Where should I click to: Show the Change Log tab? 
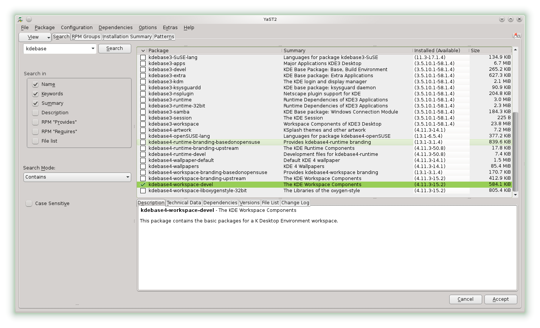point(295,203)
